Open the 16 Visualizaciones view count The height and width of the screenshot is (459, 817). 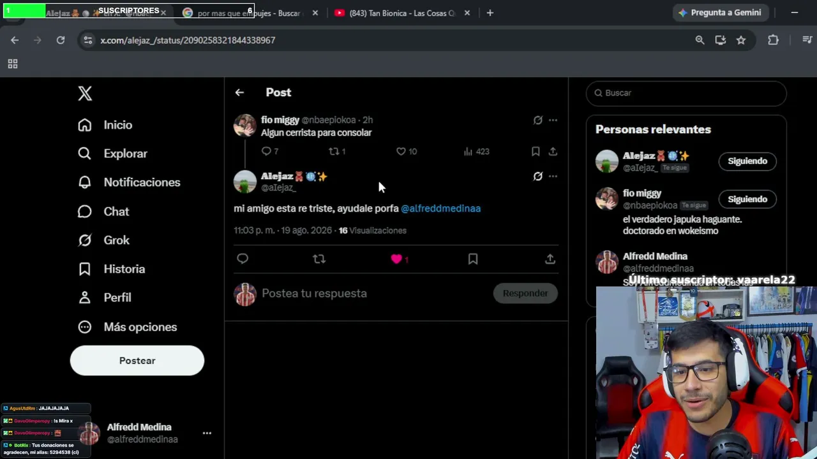[x=372, y=231]
